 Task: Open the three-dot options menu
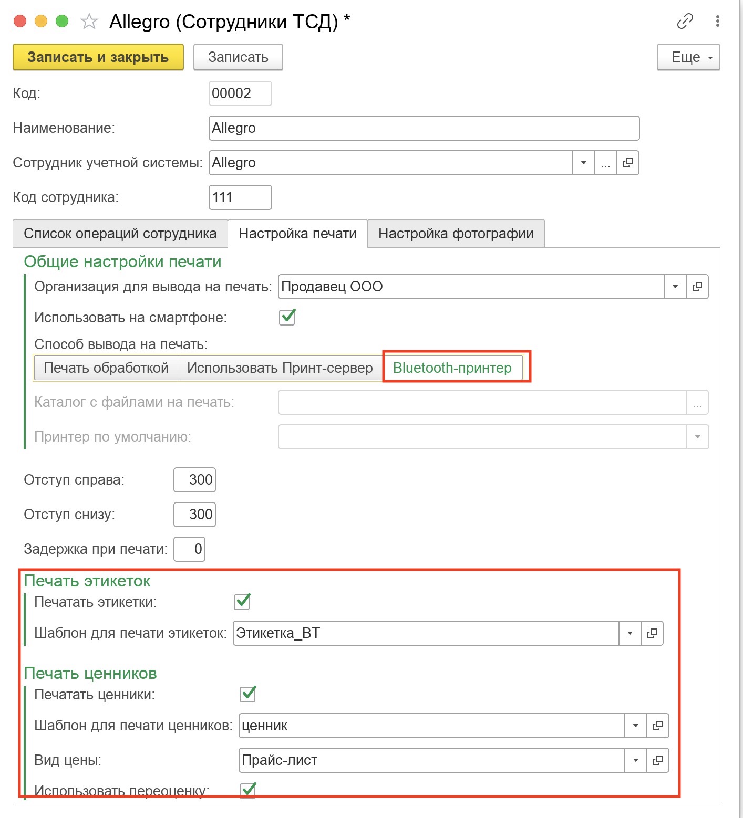[717, 22]
